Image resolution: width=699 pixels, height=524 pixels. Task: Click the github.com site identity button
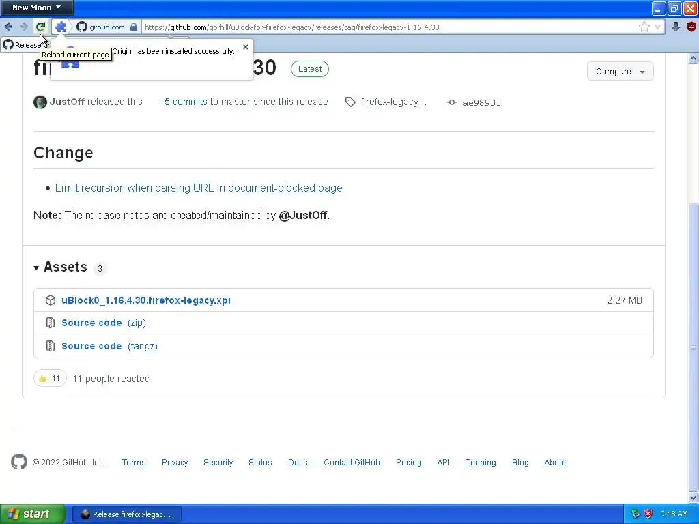[x=101, y=27]
